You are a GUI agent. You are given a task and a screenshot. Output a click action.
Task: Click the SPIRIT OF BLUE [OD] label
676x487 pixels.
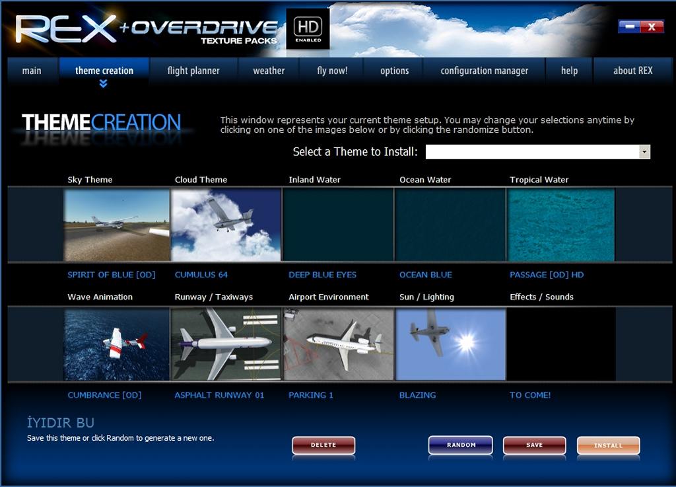tap(111, 275)
